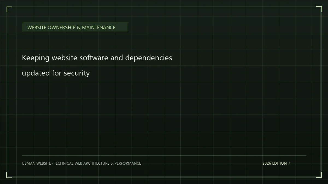This screenshot has width=328, height=184.
Task: Click the arrow icon after '2026 EDITION'
Action: coord(289,163)
